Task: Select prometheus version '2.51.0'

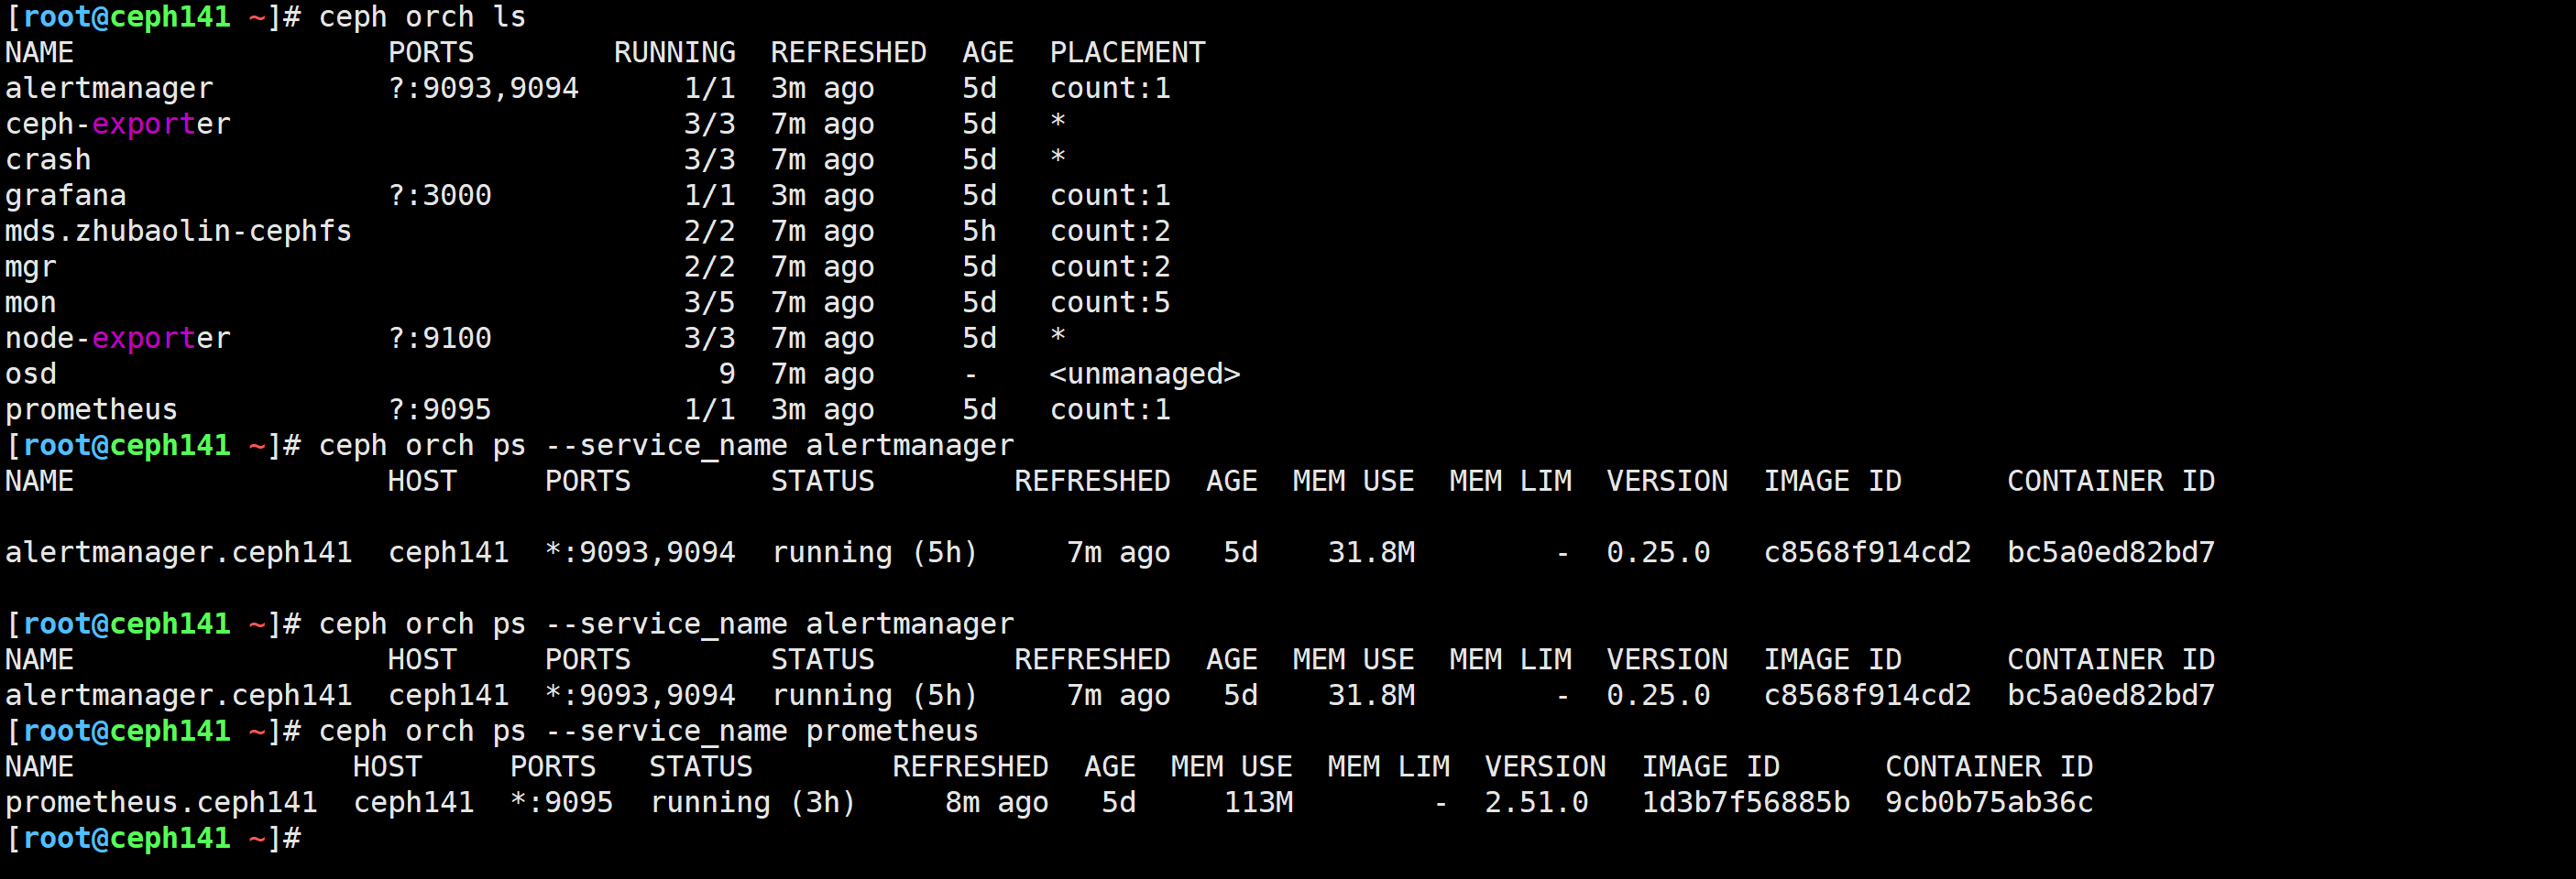Action: 1537,803
